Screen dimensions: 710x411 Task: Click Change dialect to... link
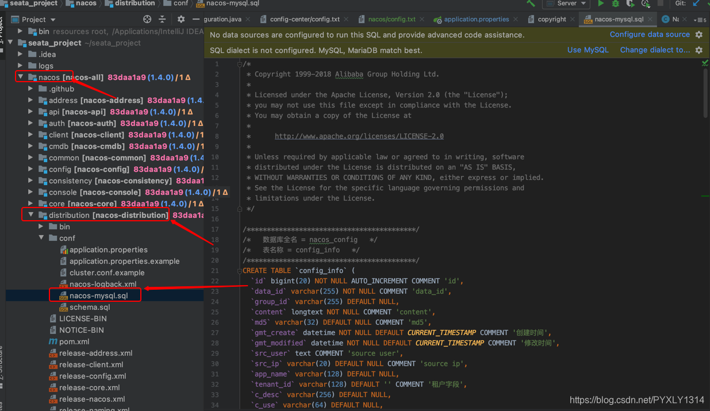point(655,50)
